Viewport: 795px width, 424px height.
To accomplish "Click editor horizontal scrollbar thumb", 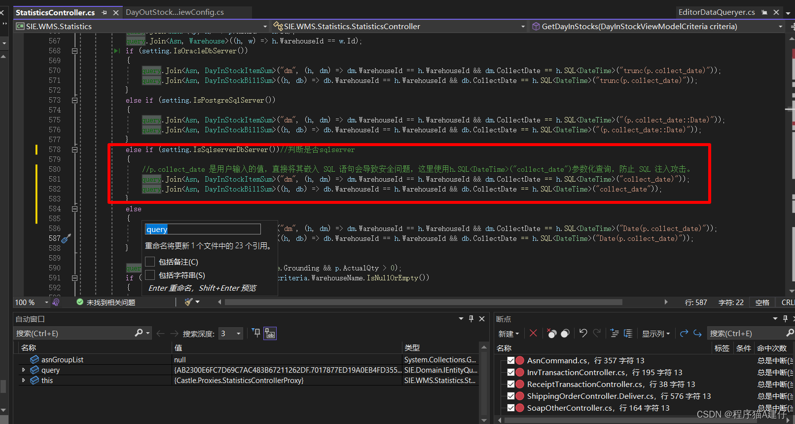I will point(424,302).
